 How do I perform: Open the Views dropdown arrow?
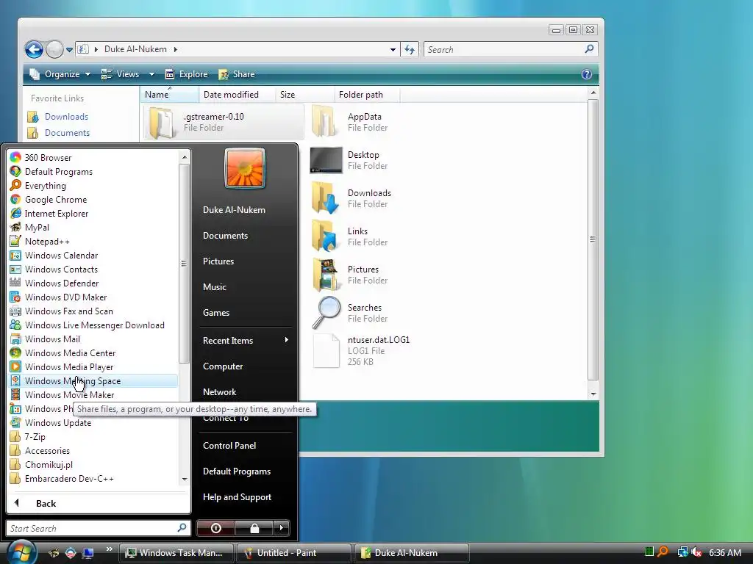[x=151, y=74]
